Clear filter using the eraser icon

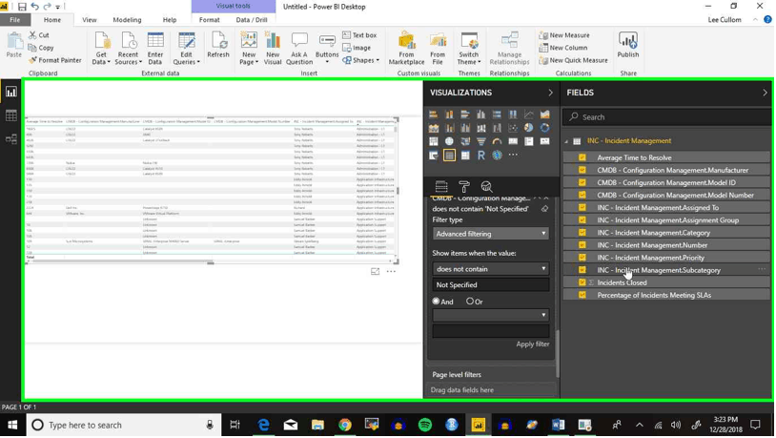(544, 209)
